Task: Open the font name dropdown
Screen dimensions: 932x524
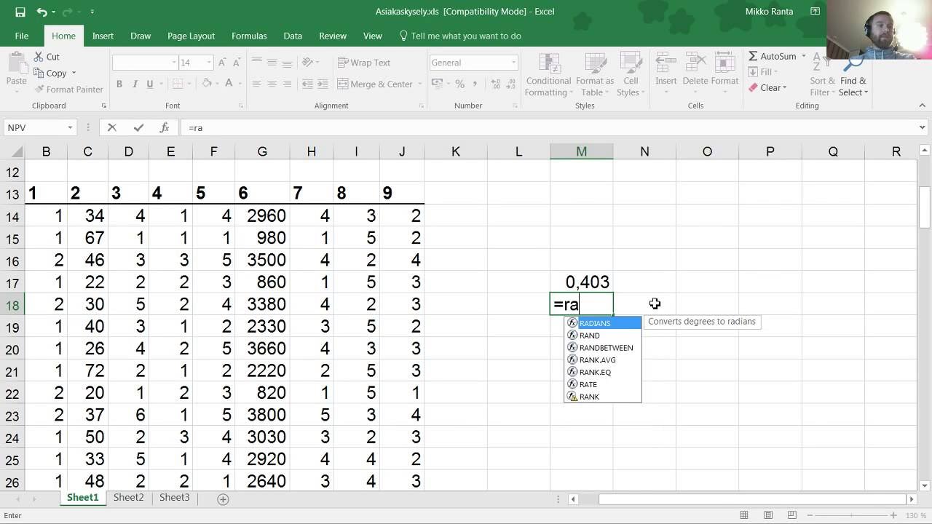Action: [x=174, y=63]
